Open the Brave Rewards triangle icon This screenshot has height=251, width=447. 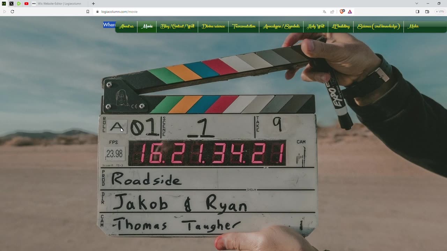(x=350, y=12)
